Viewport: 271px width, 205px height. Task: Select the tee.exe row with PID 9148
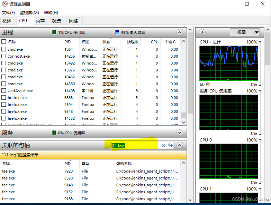coord(90,185)
